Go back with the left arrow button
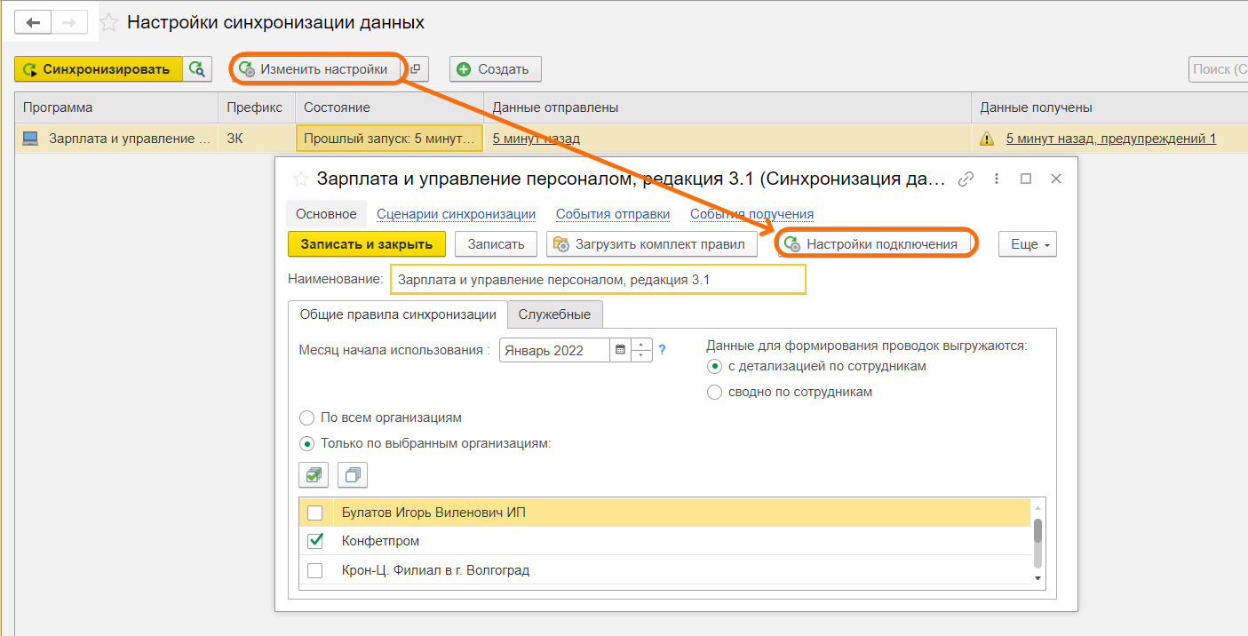Image resolution: width=1248 pixels, height=636 pixels. coord(33,22)
